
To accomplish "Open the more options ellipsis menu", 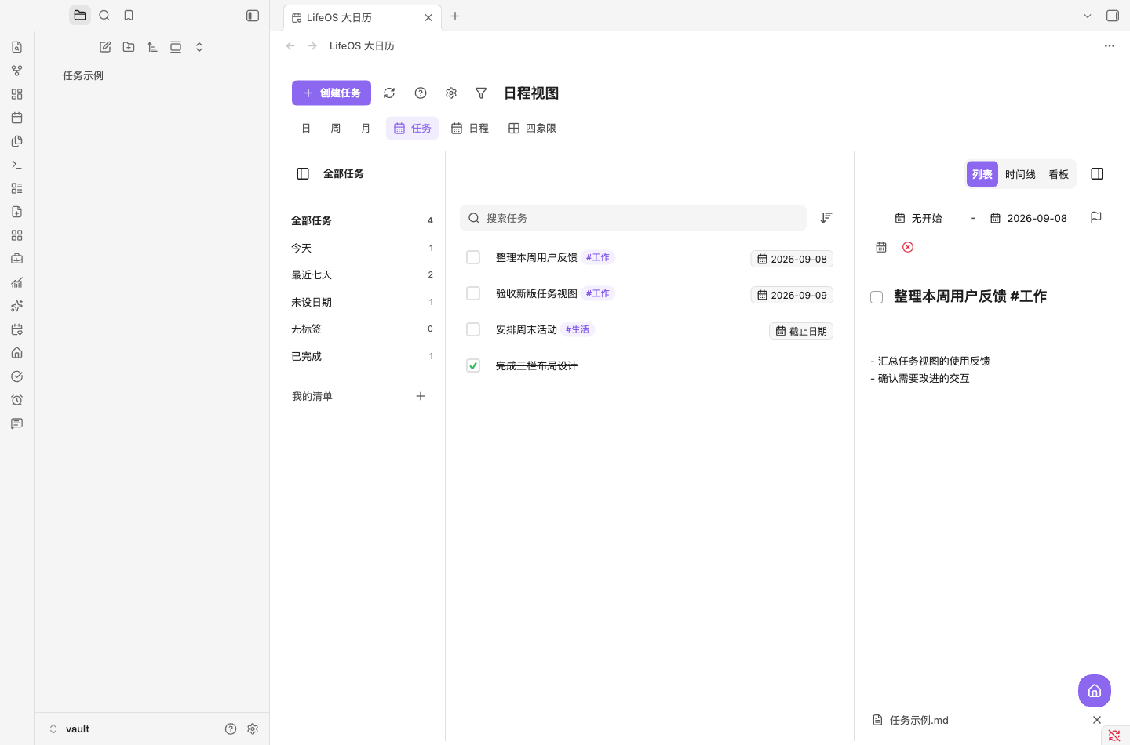I will click(1110, 46).
